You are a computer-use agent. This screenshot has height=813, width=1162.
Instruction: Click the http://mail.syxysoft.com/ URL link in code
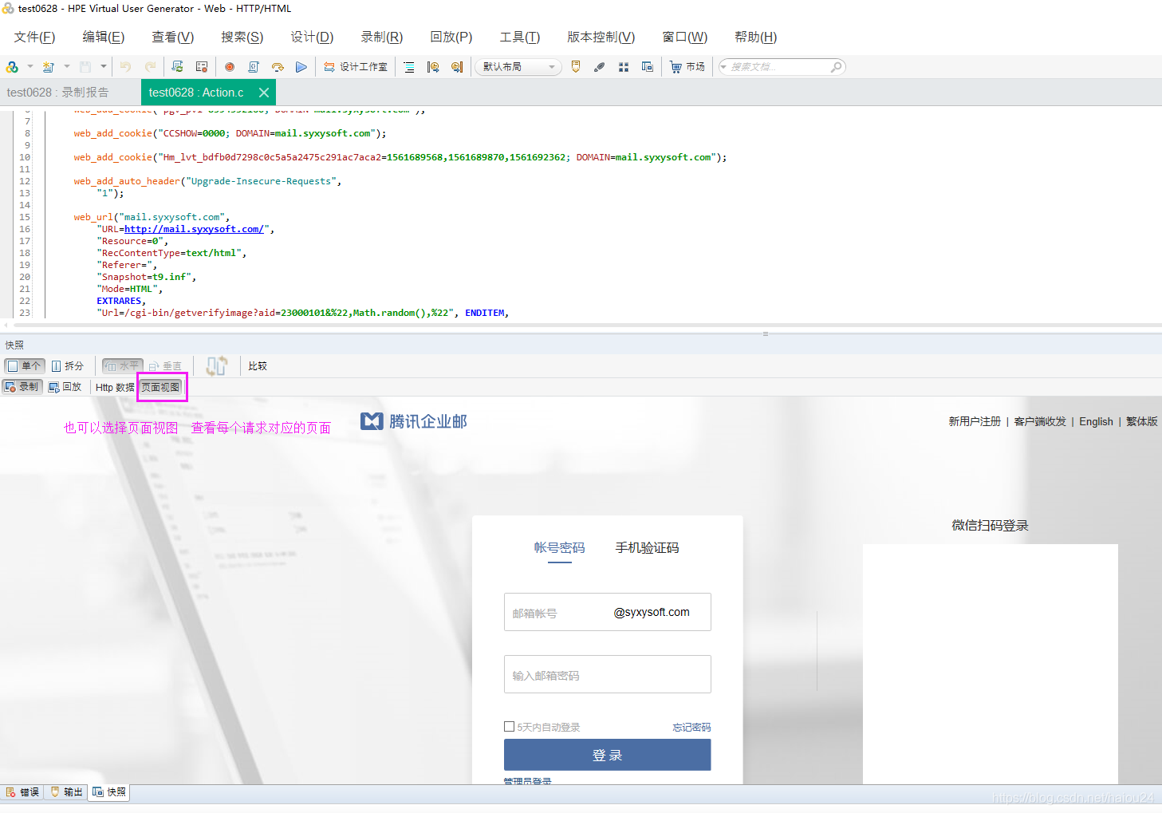(x=194, y=229)
